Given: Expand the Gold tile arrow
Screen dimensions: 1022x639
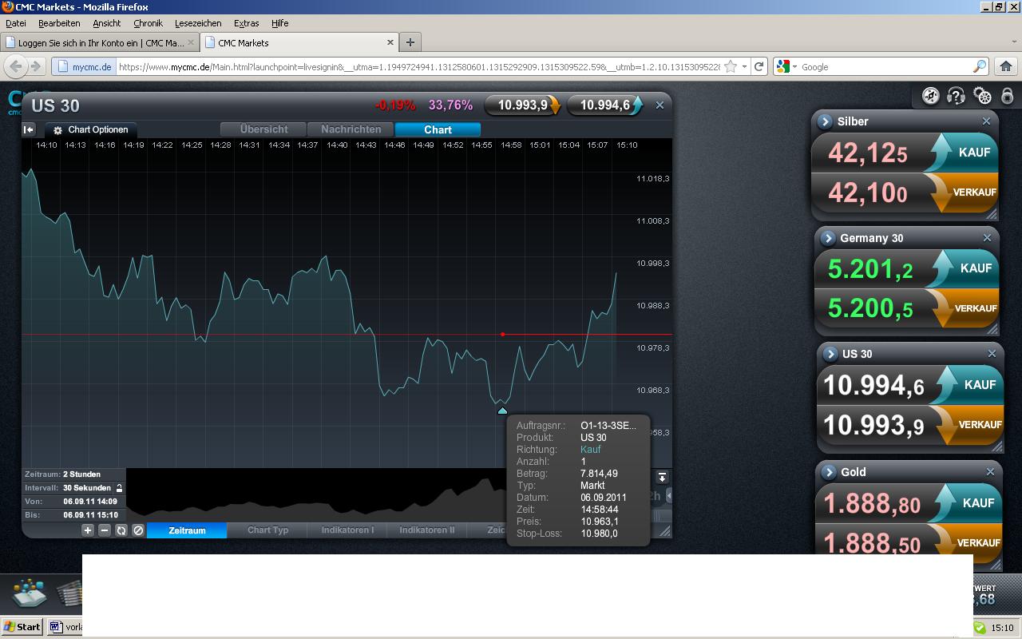Looking at the screenshot, I should (x=829, y=472).
